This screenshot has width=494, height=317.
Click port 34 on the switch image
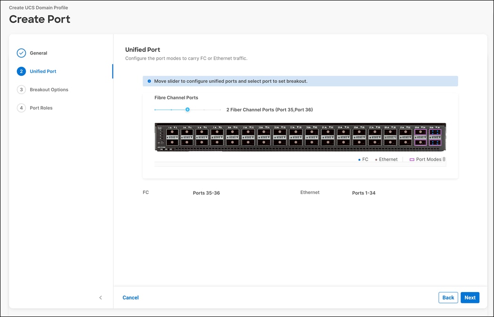(420, 142)
